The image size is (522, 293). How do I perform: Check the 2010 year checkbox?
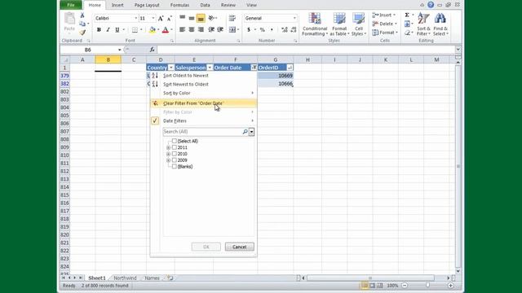[175, 154]
